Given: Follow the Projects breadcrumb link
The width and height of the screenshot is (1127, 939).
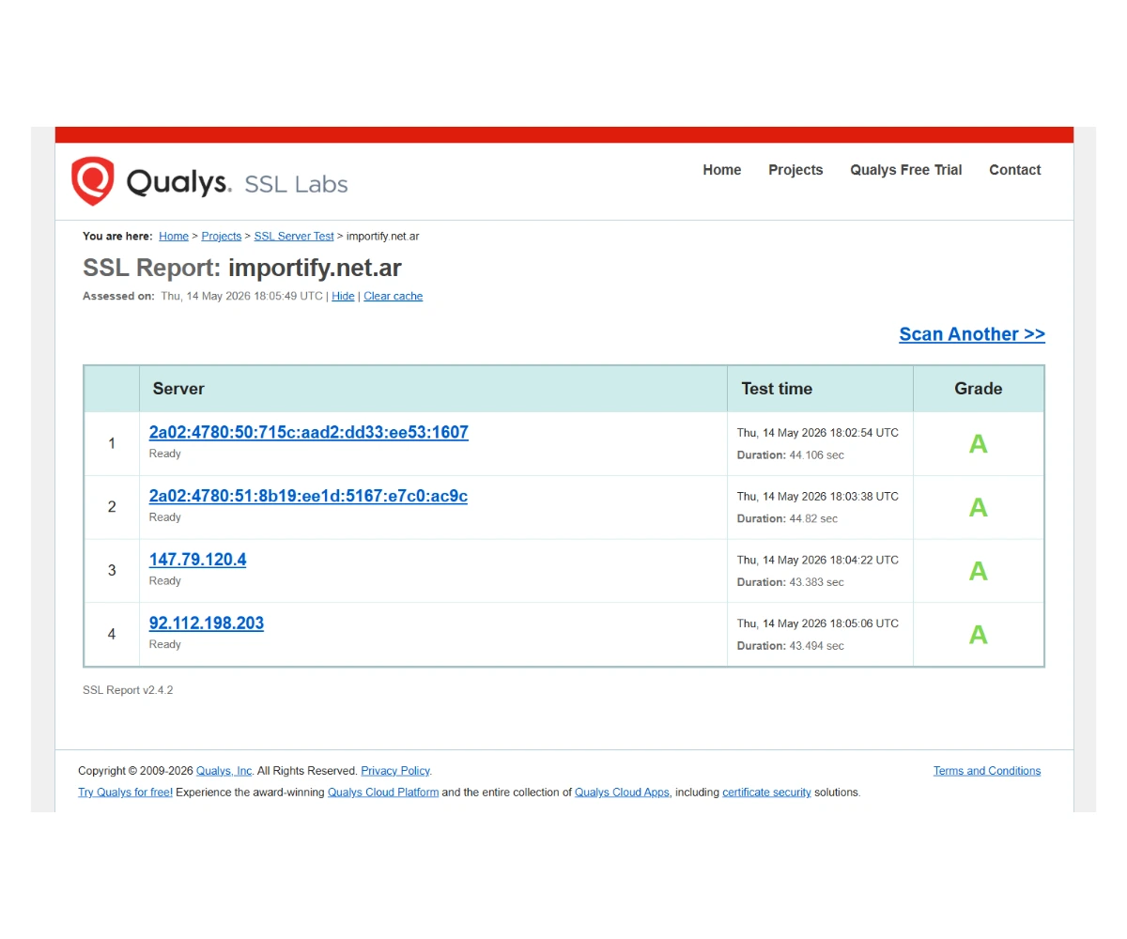Looking at the screenshot, I should (222, 237).
